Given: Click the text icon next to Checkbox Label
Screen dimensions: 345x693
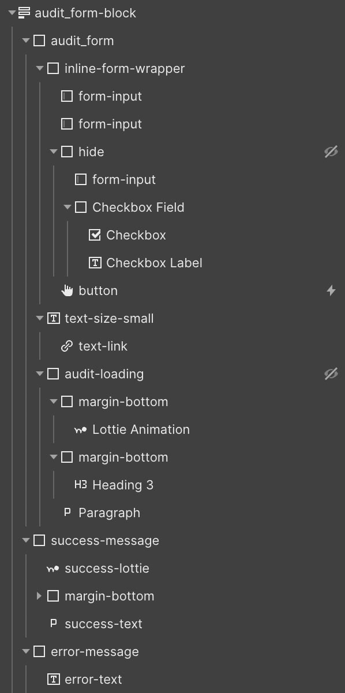Looking at the screenshot, I should coord(95,263).
